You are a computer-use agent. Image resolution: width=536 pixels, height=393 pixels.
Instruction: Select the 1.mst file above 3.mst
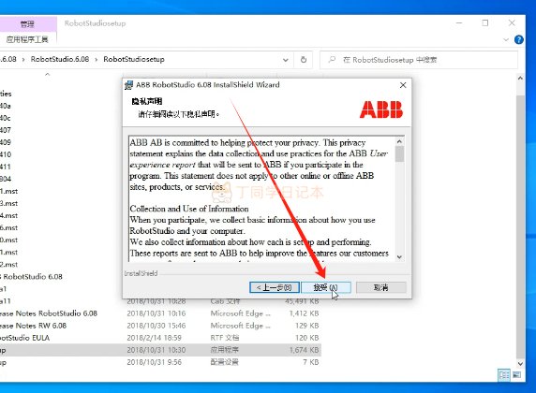pyautogui.click(x=8, y=191)
